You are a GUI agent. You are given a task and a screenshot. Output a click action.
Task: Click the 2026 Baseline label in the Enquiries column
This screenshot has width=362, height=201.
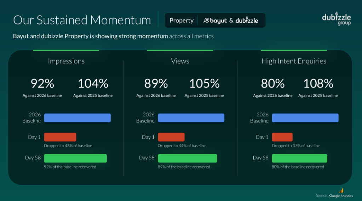[259, 118]
